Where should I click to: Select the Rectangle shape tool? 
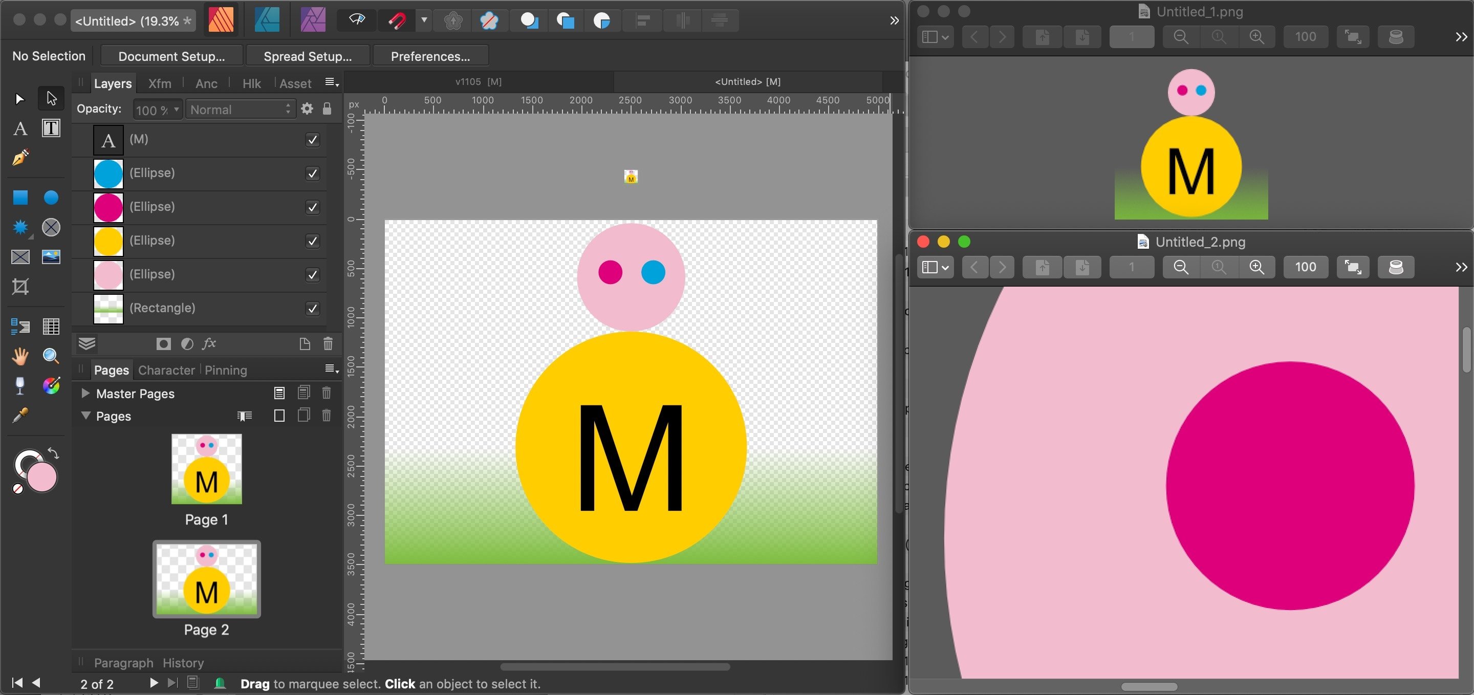pos(20,198)
